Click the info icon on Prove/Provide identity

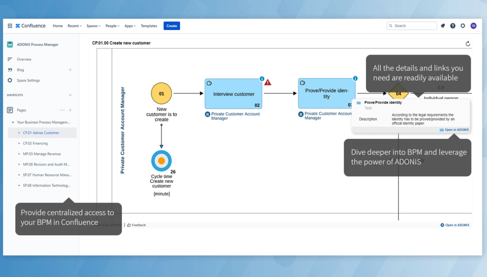point(355,79)
